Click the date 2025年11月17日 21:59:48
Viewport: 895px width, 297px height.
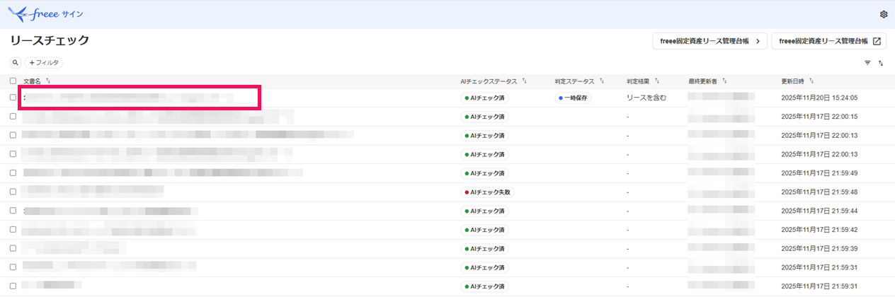(819, 192)
